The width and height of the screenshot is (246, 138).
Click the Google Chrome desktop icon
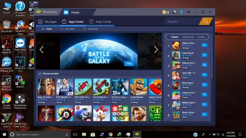(x=6, y=102)
